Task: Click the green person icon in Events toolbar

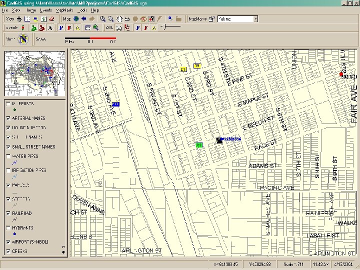Action: pos(34,28)
